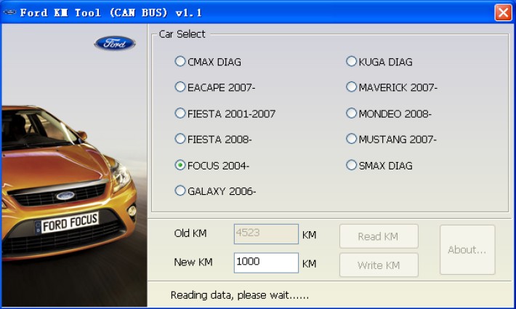Viewport: 516px width, 309px height.
Task: Click the Ford Focus car image
Action: (x=69, y=189)
